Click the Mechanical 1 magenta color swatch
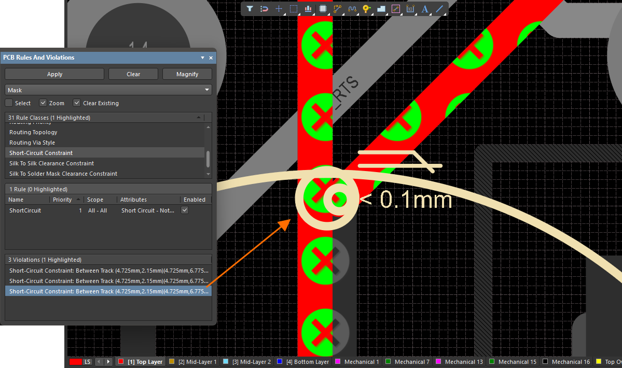Image resolution: width=622 pixels, height=368 pixels. click(338, 361)
